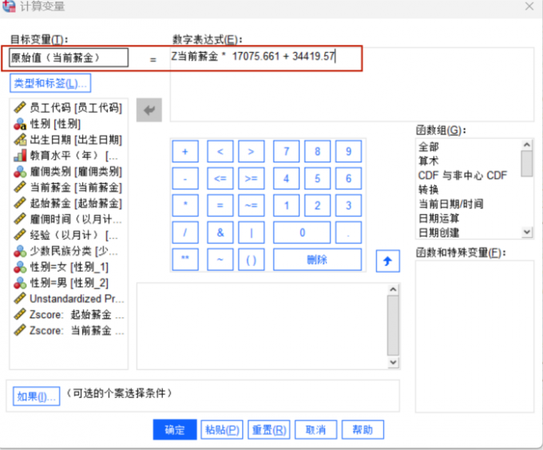This screenshot has height=450, width=543.
Task: Click the less-than (<) key
Action: coord(220,152)
